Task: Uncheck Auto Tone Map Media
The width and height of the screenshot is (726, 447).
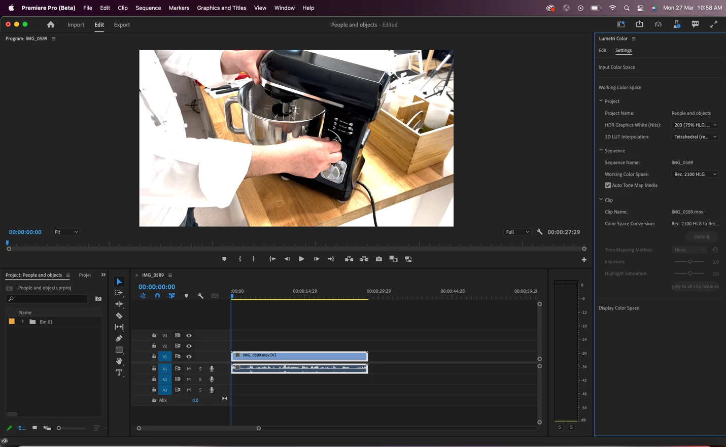Action: pos(608,185)
